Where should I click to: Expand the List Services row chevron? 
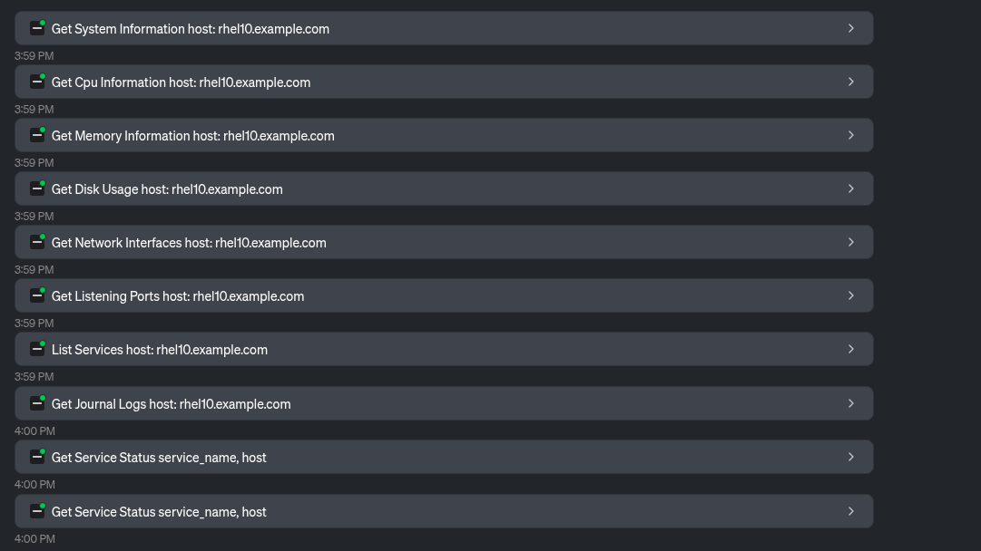click(x=851, y=350)
